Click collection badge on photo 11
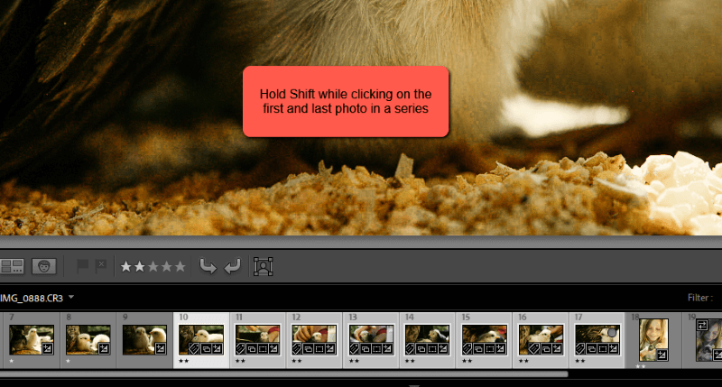This screenshot has height=387, width=722. [x=252, y=349]
